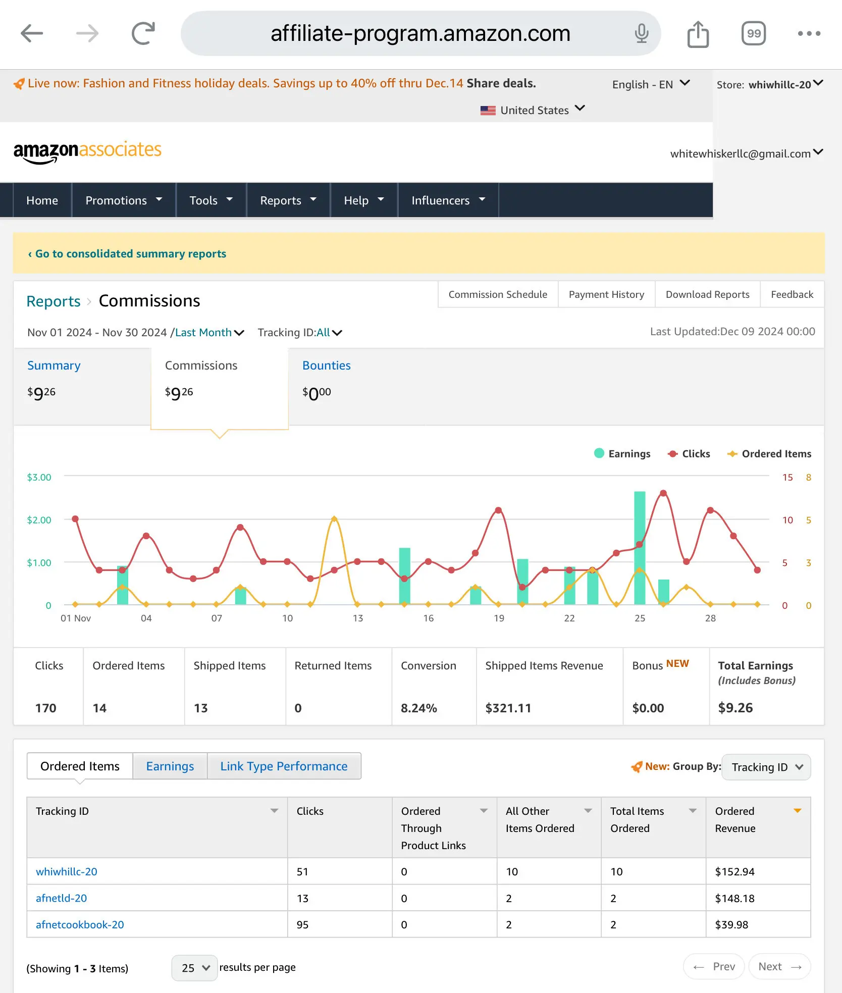The width and height of the screenshot is (842, 993).
Task: Select the Commissions $9.26 tab
Action: [x=219, y=389]
